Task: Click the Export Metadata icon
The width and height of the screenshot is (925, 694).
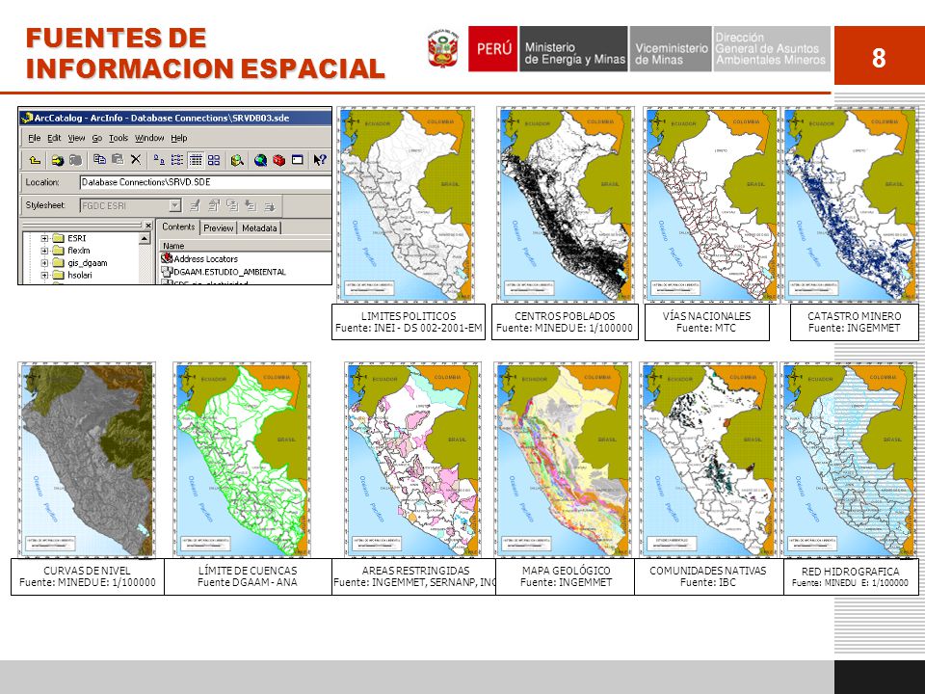Action: 270,206
